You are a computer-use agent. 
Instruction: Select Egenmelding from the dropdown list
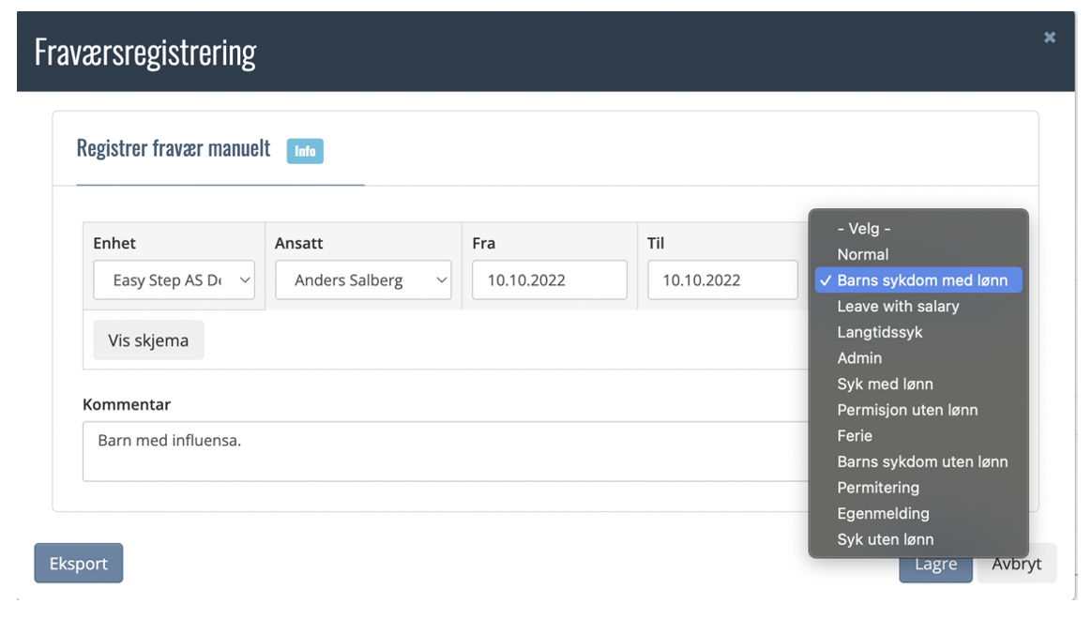coord(883,514)
